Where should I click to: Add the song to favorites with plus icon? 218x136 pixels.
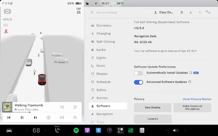[x=49, y=118]
